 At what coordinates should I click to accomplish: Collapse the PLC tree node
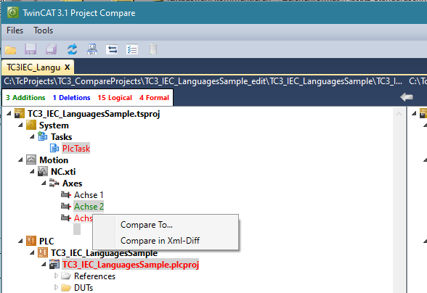(20, 241)
